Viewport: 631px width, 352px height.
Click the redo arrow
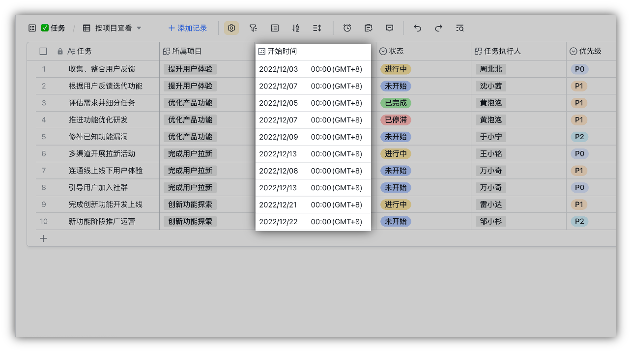(438, 28)
